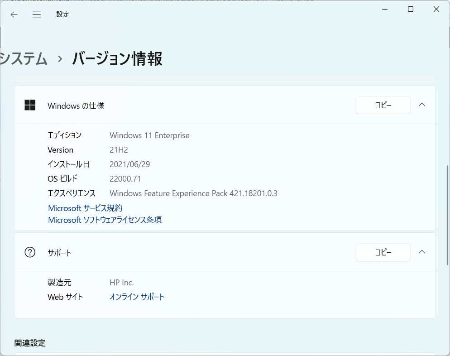Click the 製造元 label
Viewport: 450px width, 356px height.
tap(59, 283)
